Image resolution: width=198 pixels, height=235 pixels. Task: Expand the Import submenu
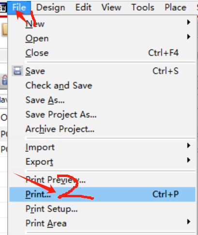coord(102,147)
